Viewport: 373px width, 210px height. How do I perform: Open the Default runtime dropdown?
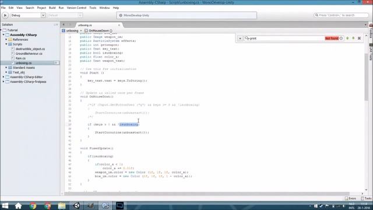coord(65,15)
